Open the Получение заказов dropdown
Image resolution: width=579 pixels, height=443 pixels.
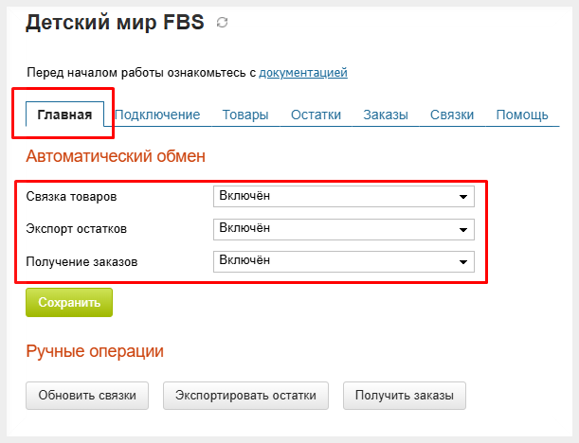344,261
